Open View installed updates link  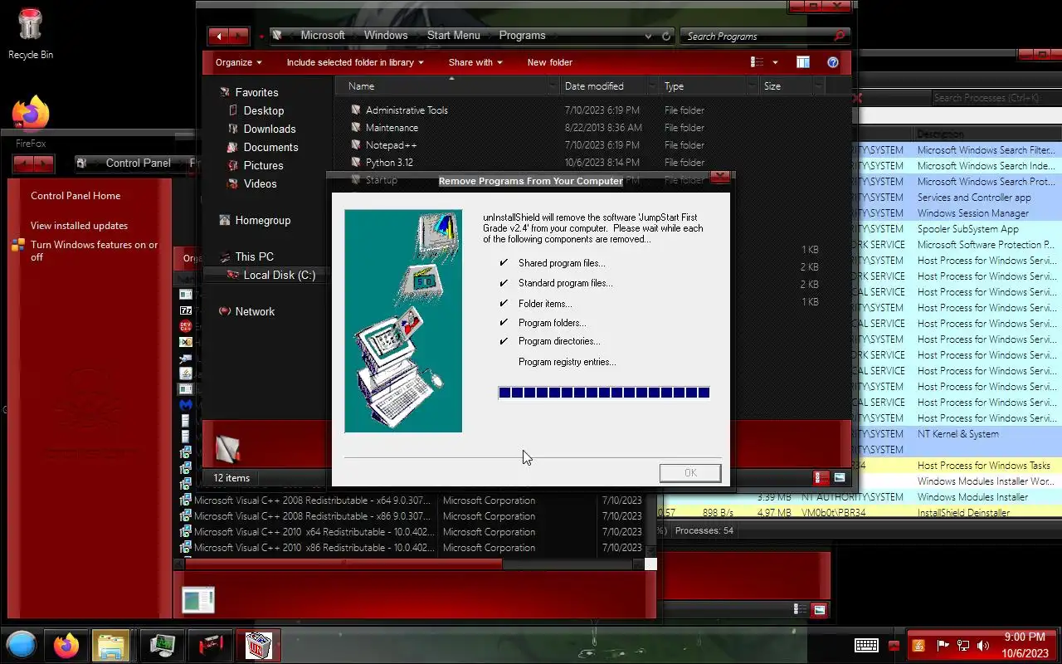point(79,226)
